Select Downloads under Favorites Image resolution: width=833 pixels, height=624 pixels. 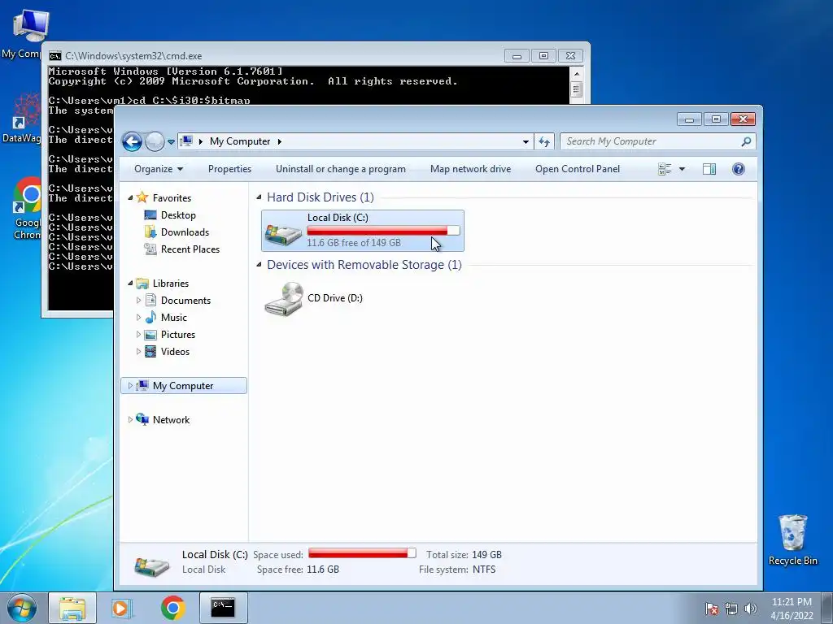[185, 232]
